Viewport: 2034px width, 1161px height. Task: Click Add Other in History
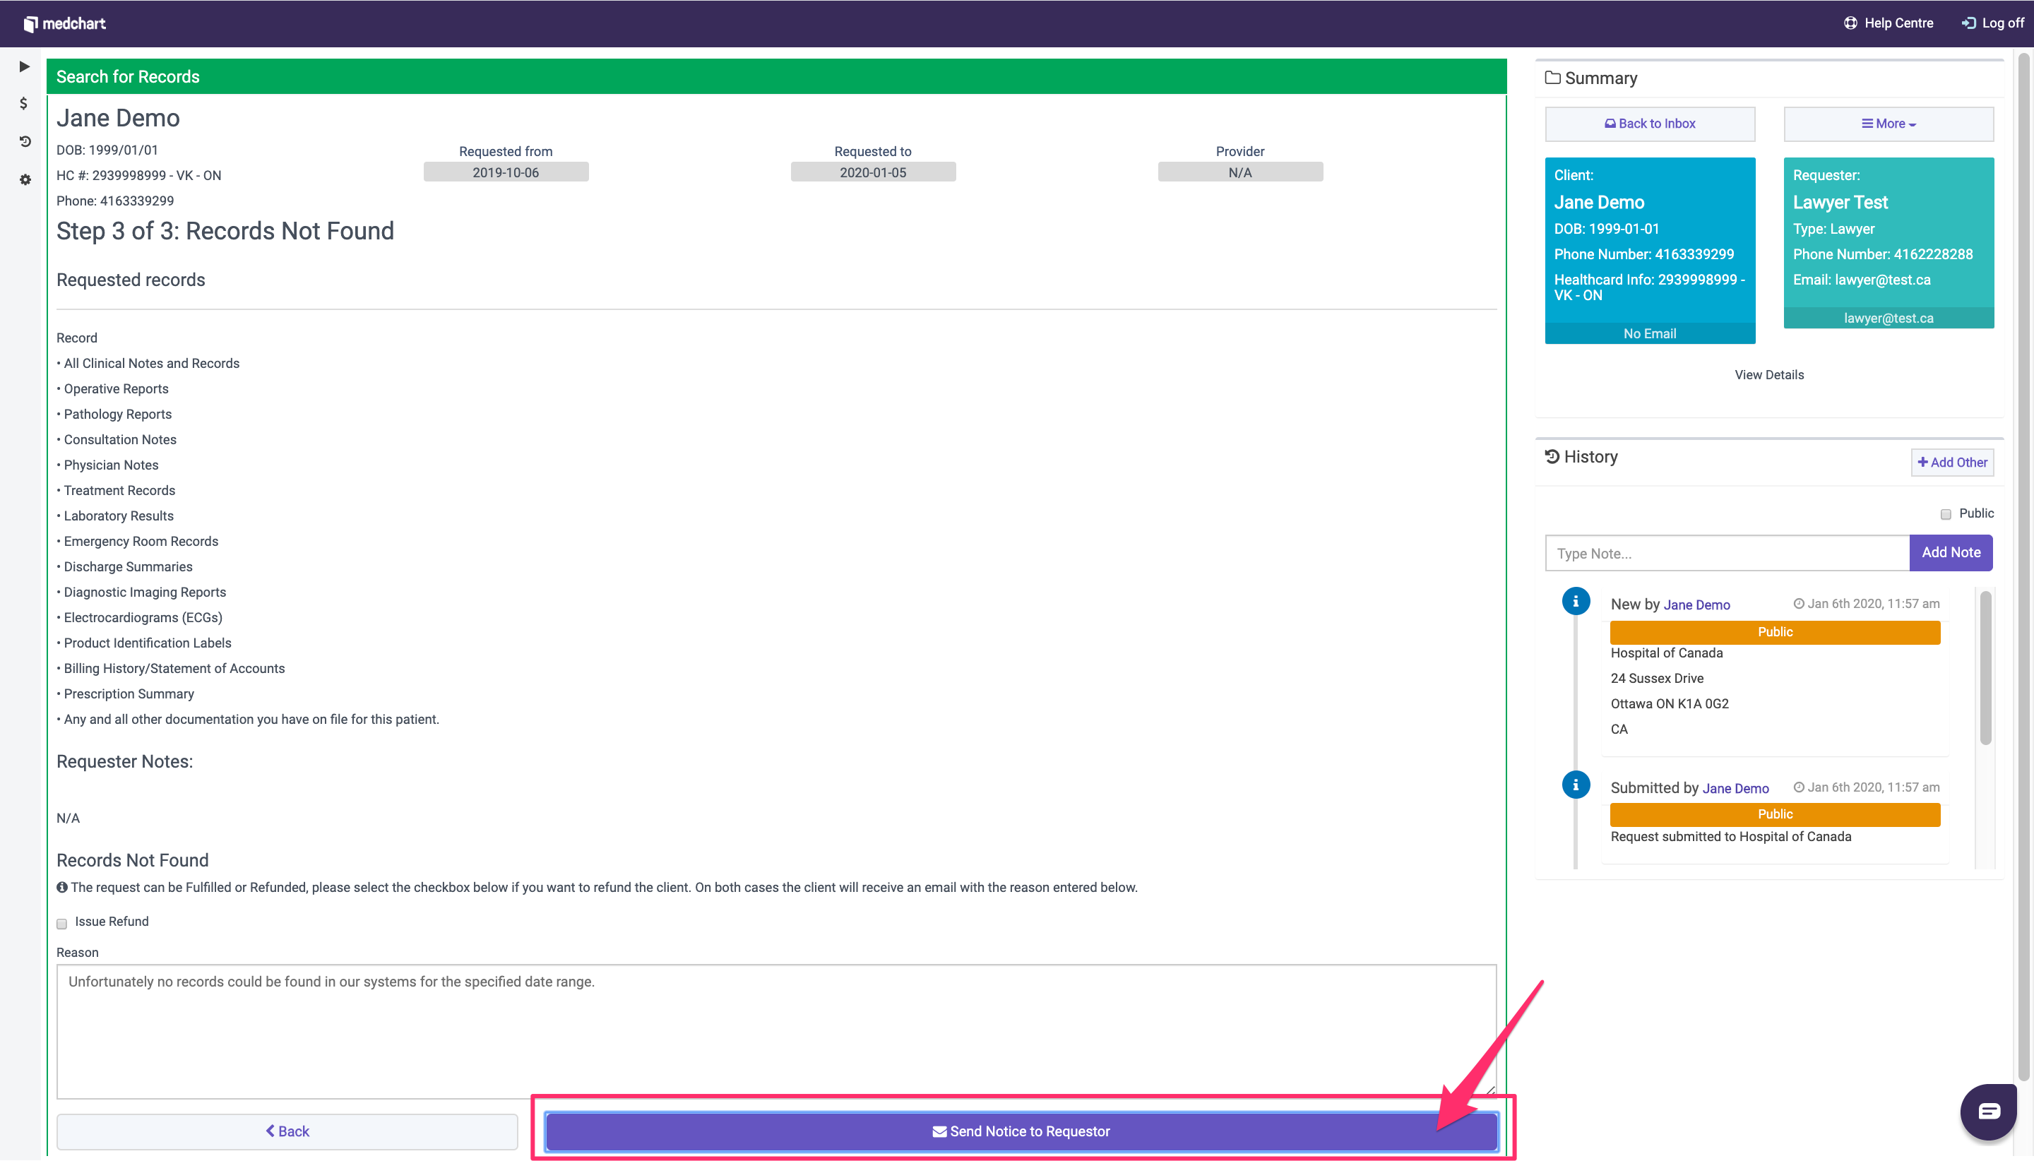tap(1952, 463)
